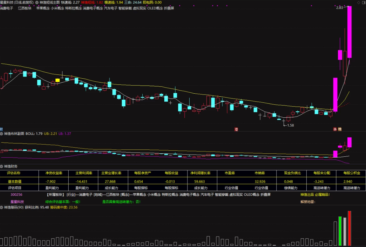This screenshot has width=366, height=247.
Task: Click the 神渔出品 必属精品! text
Action: click(x=315, y=194)
